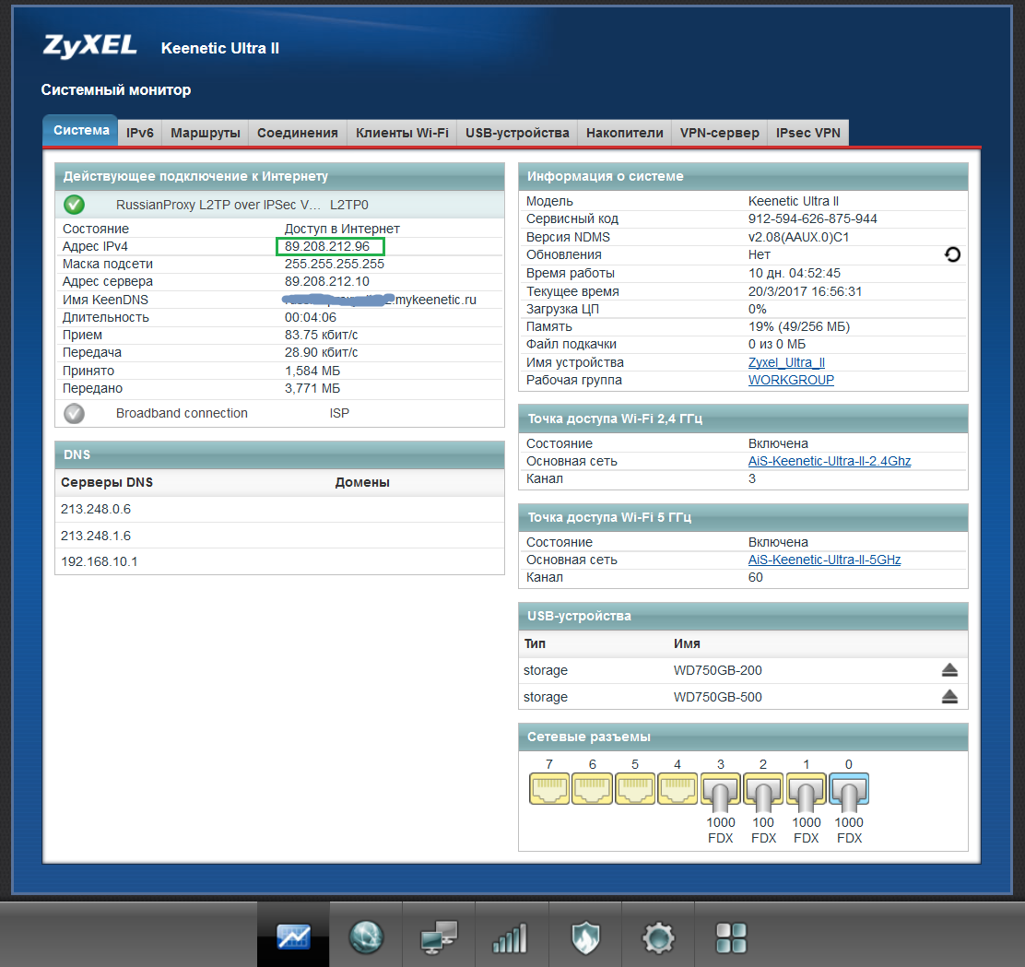Click the ZyXEL logo
The width and height of the screenshot is (1025, 967).
90,46
